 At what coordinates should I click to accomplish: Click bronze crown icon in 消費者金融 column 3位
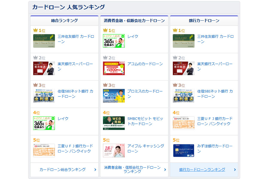click(x=105, y=85)
